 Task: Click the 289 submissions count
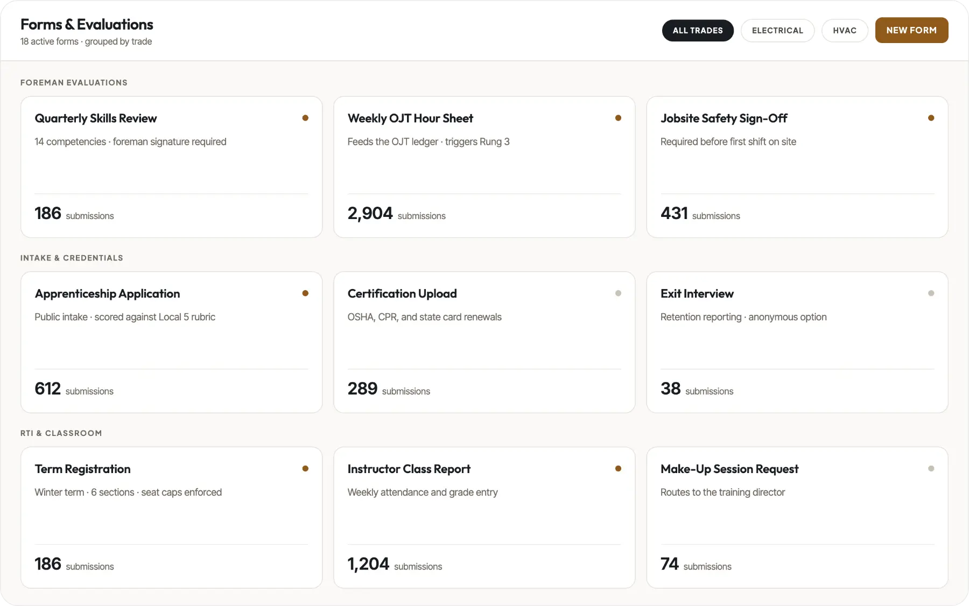[x=389, y=389]
